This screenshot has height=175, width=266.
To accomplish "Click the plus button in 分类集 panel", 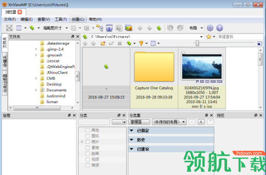I will tap(201, 122).
